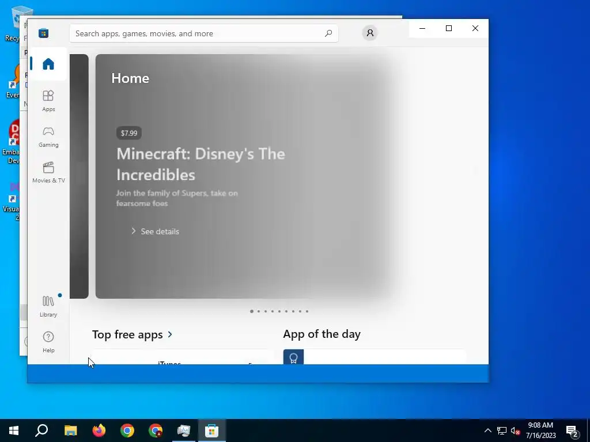Open the Library

48,306
